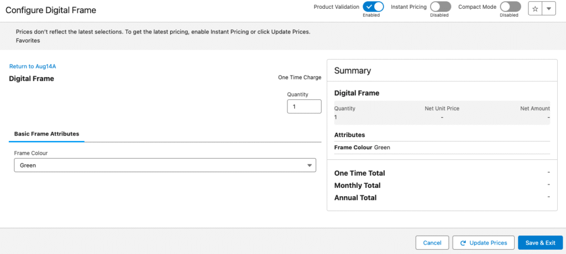The width and height of the screenshot is (566, 254).
Task: Select the Basic Frame Attributes tab
Action: [x=46, y=134]
